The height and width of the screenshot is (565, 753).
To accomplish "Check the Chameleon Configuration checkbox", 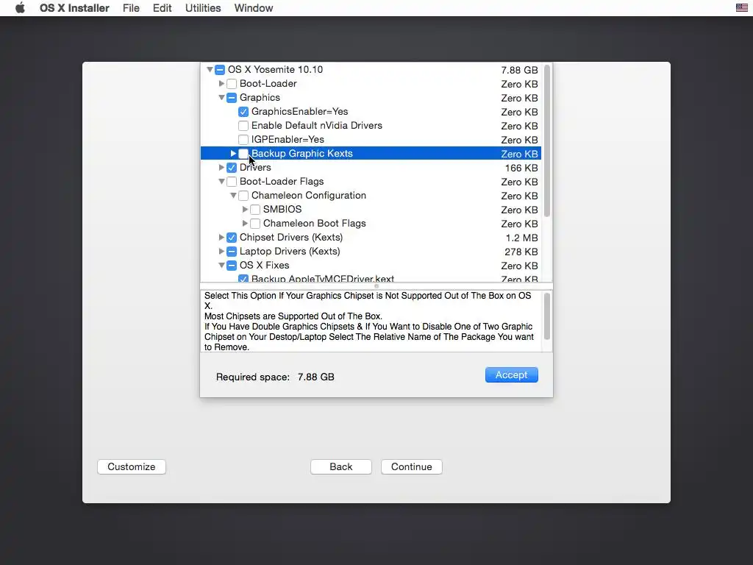I will click(243, 195).
